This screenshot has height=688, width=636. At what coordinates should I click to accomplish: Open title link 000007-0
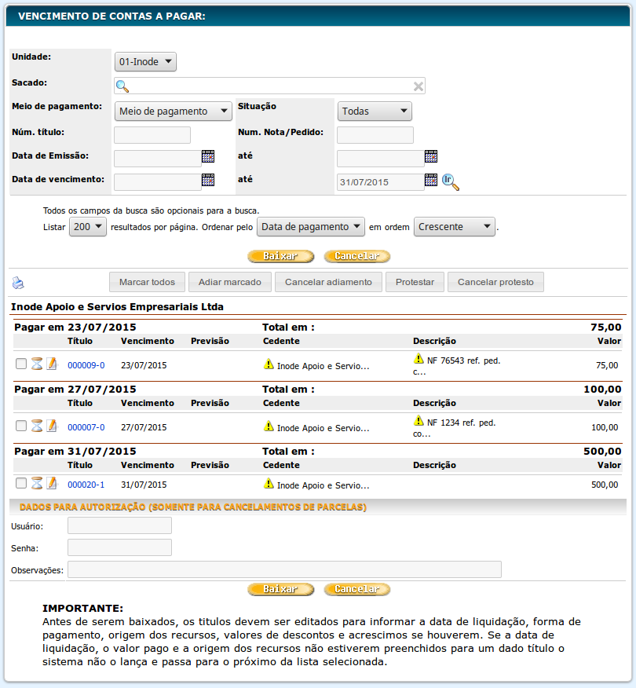[86, 427]
